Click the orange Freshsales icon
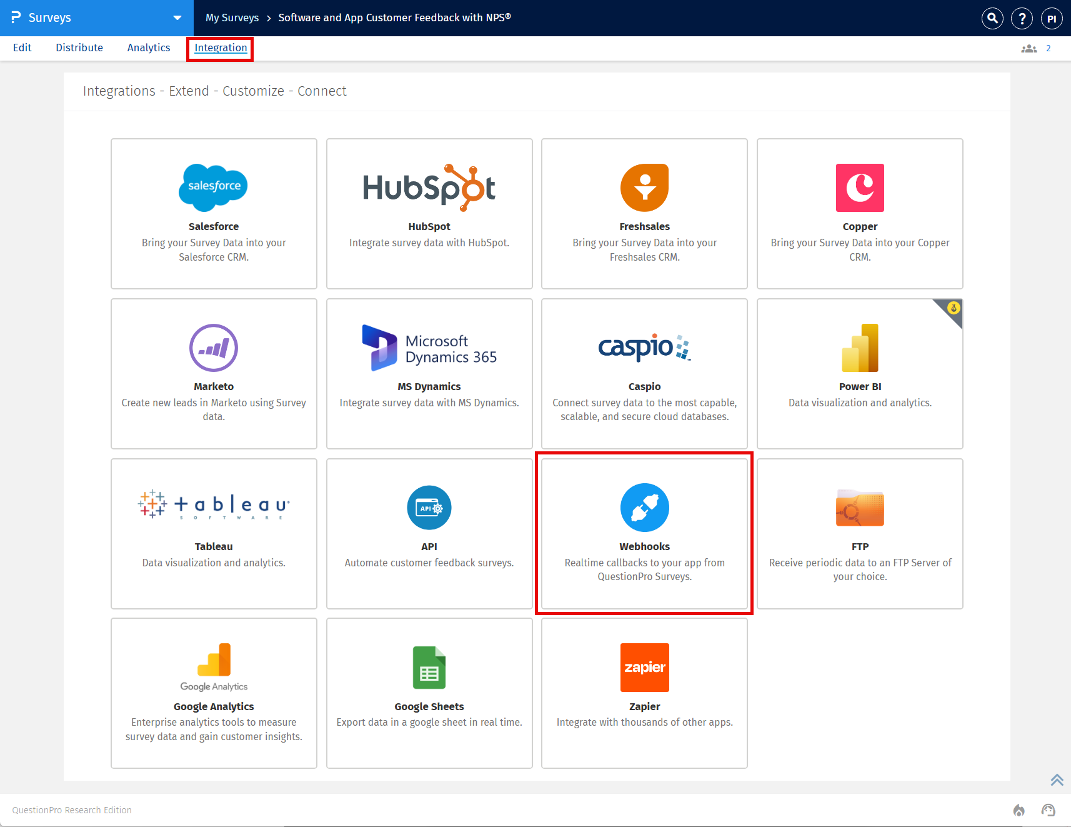The width and height of the screenshot is (1071, 827). (644, 188)
